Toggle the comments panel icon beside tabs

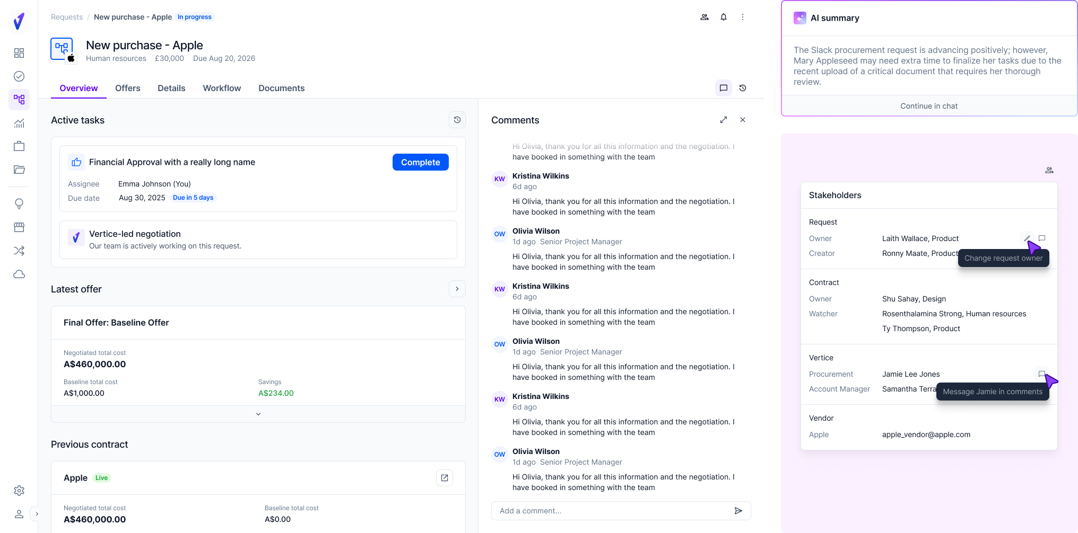pyautogui.click(x=724, y=88)
